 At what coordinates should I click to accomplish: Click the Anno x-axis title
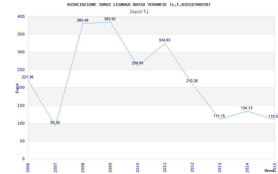[x=269, y=171]
